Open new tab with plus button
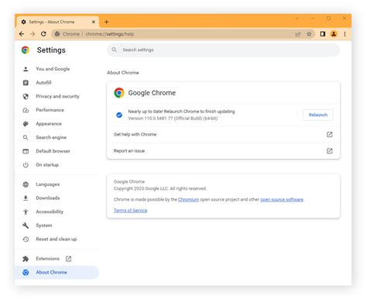 [106, 22]
